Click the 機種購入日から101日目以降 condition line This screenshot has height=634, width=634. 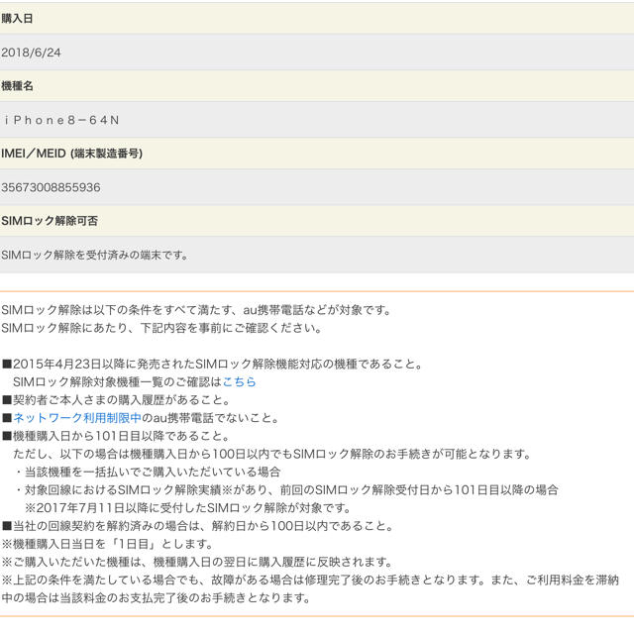tap(117, 436)
